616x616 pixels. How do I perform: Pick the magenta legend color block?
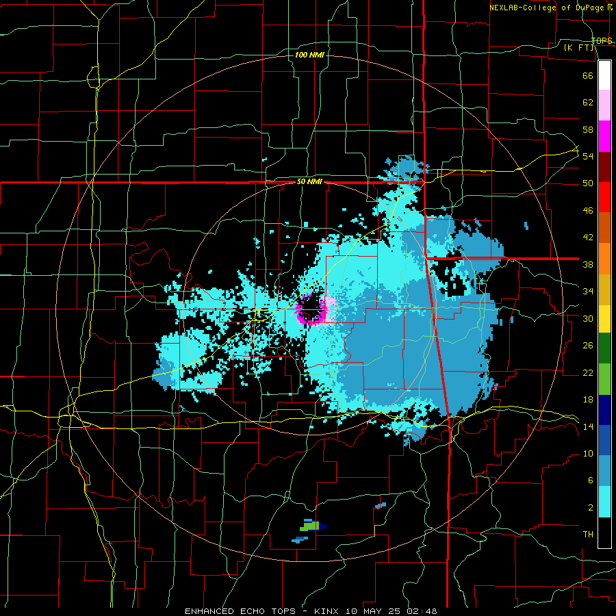tap(604, 136)
